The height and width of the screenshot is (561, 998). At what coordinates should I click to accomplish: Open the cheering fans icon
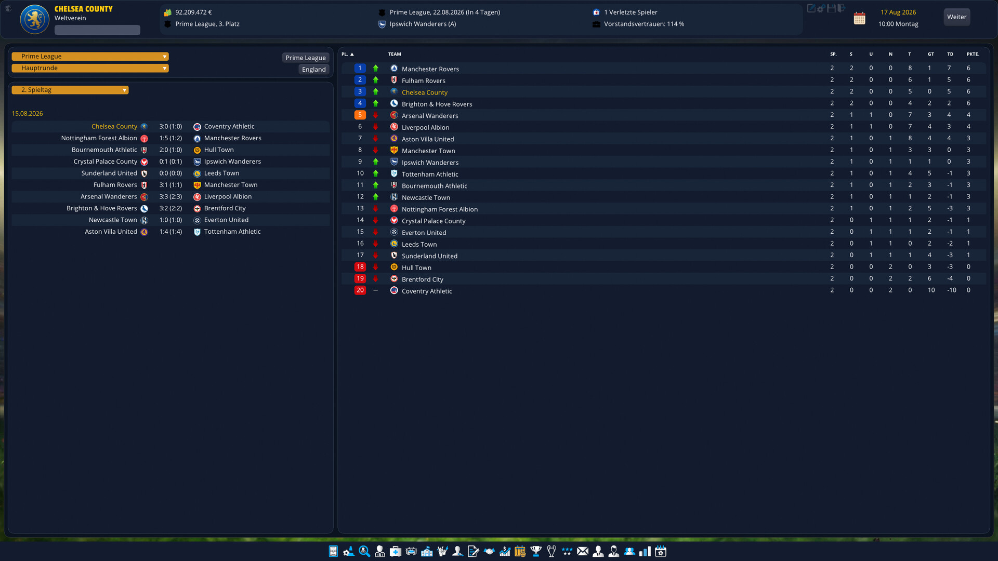[442, 551]
